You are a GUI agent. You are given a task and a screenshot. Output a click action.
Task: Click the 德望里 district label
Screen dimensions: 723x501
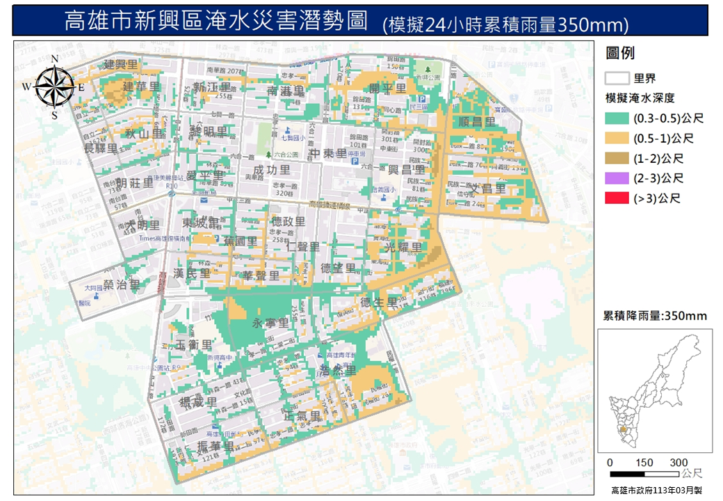(x=338, y=268)
